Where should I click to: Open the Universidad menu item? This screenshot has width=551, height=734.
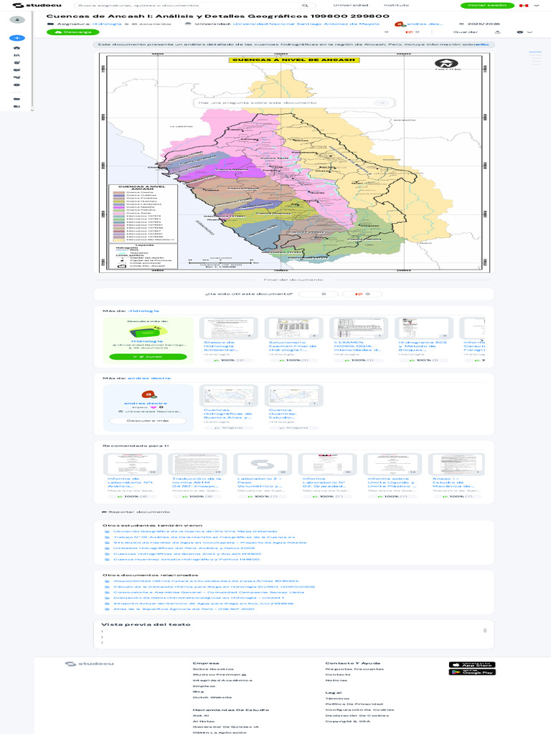click(350, 5)
